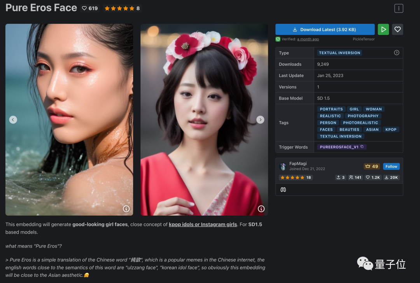Screen dimensions: 420x283
Task: Go to previous gallery image arrow
Action: (x=13, y=120)
